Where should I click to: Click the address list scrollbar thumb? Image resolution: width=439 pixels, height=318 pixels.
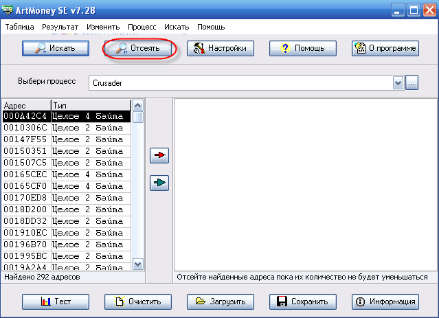coord(138,117)
